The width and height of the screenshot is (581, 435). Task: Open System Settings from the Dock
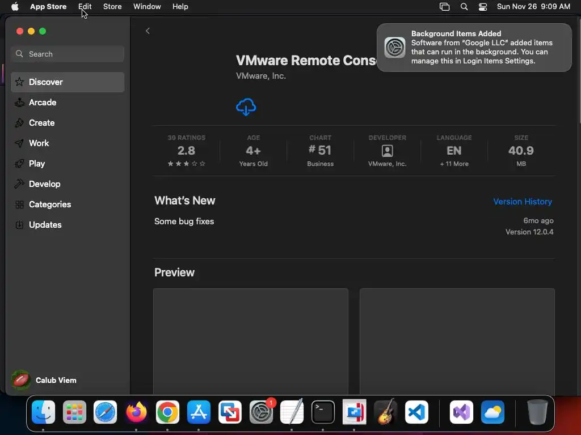click(261, 412)
